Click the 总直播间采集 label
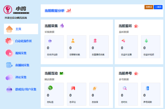This screenshot has width=165, height=109. (98, 54)
